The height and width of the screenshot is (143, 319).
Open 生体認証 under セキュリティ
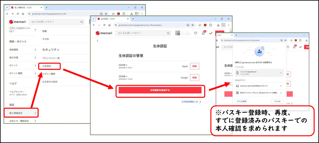47,66
